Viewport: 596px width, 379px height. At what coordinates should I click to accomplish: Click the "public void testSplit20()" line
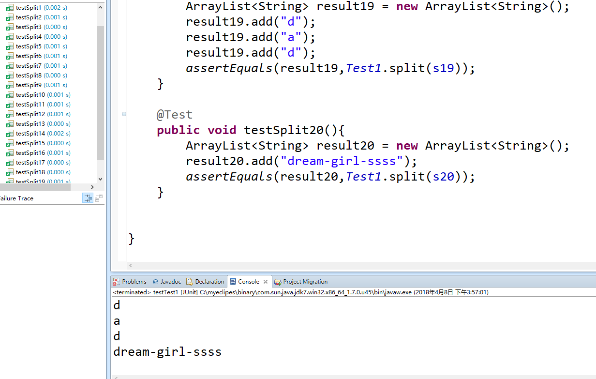250,130
